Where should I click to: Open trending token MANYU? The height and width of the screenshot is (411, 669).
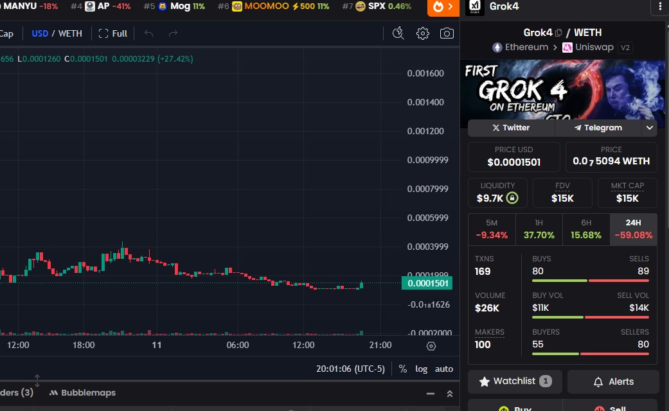click(28, 6)
